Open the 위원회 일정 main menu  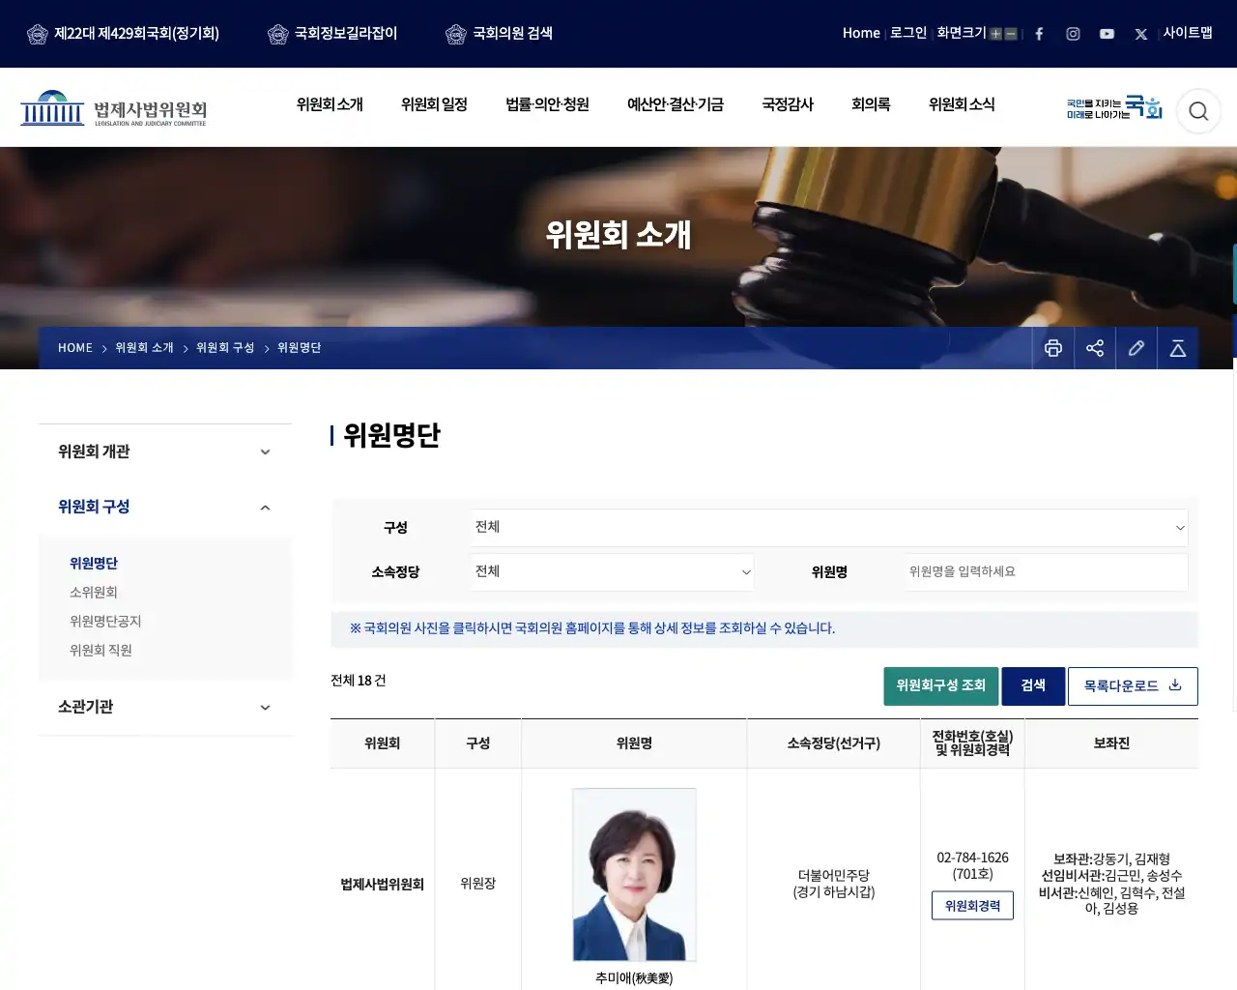click(x=434, y=104)
